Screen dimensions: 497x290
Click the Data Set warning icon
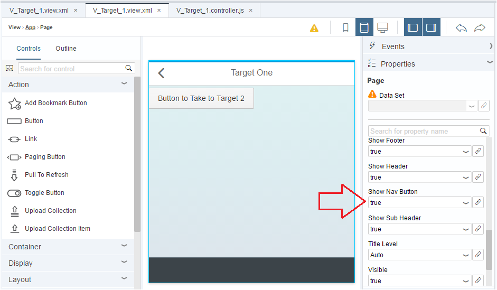click(372, 94)
